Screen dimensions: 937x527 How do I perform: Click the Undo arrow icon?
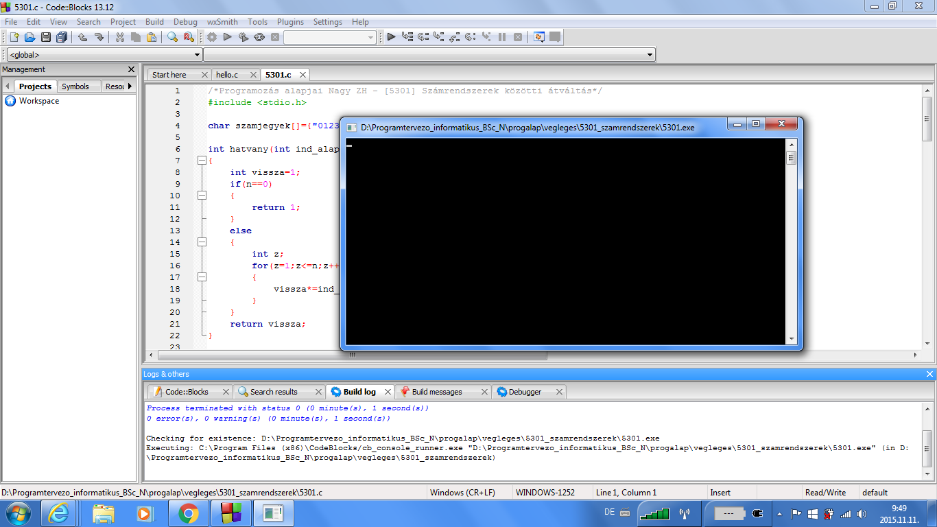pos(83,37)
